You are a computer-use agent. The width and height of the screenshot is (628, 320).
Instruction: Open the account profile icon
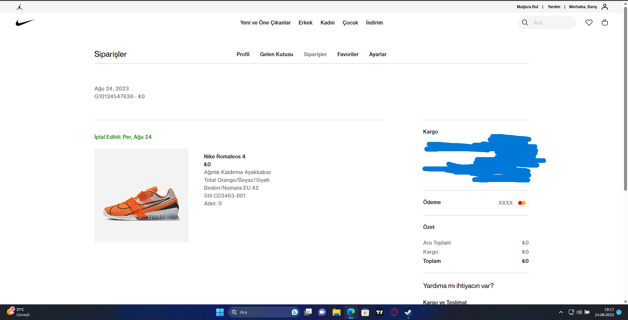pos(605,7)
